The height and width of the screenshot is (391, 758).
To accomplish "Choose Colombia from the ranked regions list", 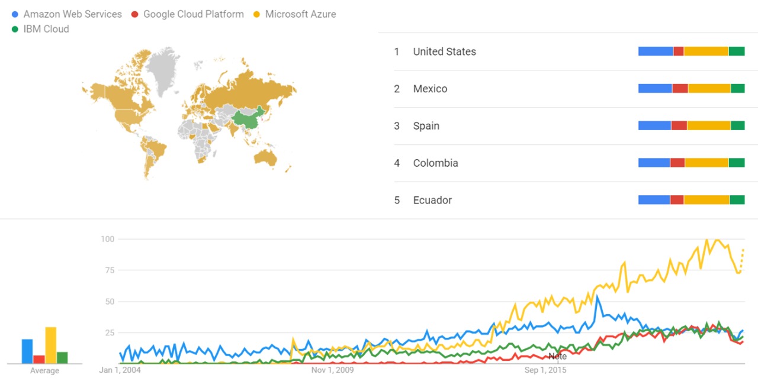I will click(435, 163).
